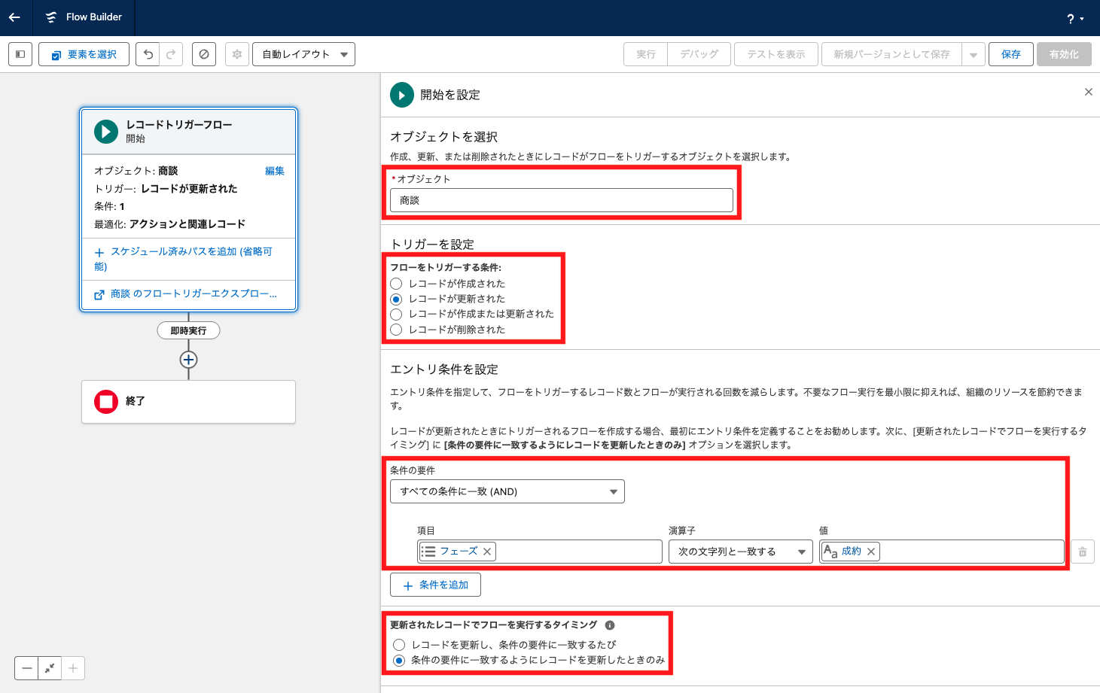Remove the フェーズ field pill
The width and height of the screenshot is (1100, 693).
point(487,552)
